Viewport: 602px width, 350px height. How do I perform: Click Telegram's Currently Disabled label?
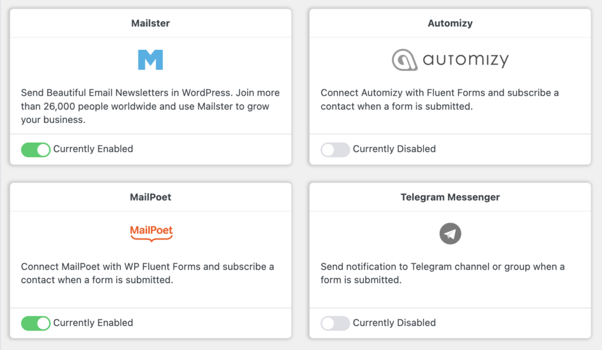tap(394, 323)
